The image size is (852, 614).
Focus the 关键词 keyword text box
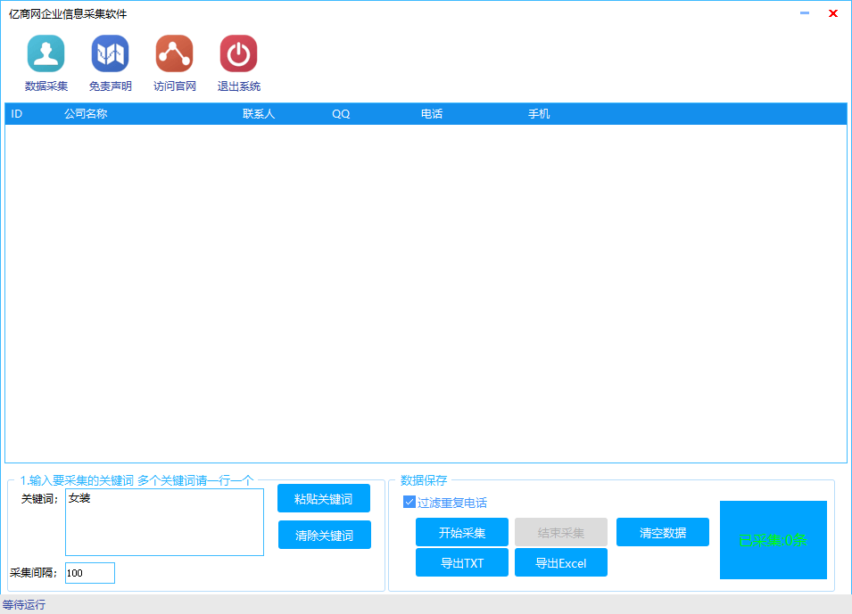point(165,522)
